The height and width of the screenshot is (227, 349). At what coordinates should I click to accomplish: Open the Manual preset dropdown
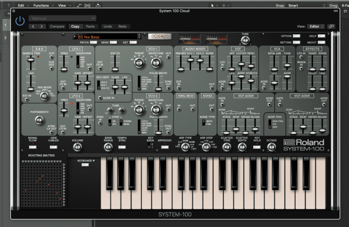tap(62, 18)
